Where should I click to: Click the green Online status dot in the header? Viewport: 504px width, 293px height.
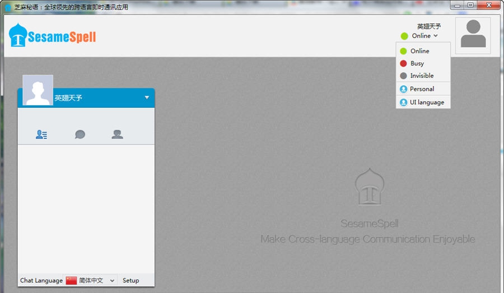(404, 36)
